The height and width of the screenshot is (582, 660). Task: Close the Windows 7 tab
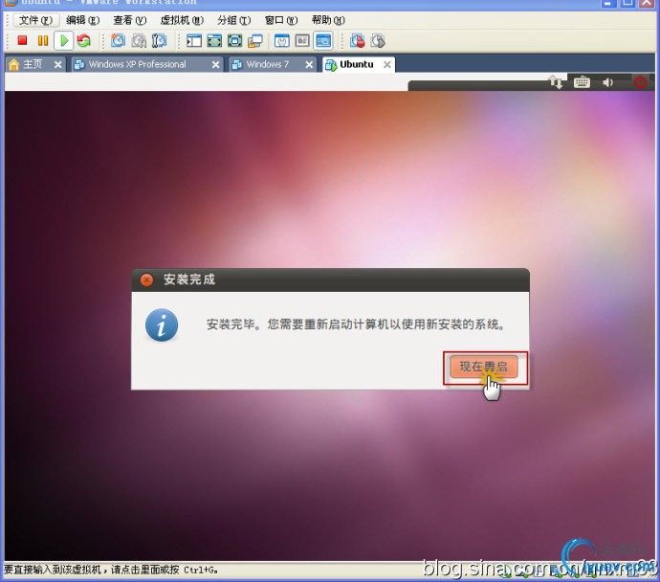pos(309,64)
